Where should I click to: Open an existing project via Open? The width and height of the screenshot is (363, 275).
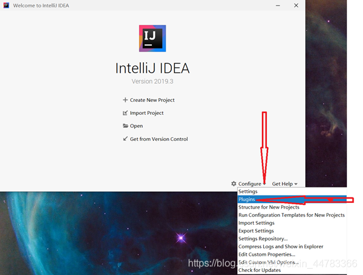tap(136, 126)
